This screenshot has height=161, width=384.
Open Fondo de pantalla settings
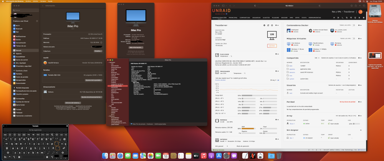pos(22,77)
